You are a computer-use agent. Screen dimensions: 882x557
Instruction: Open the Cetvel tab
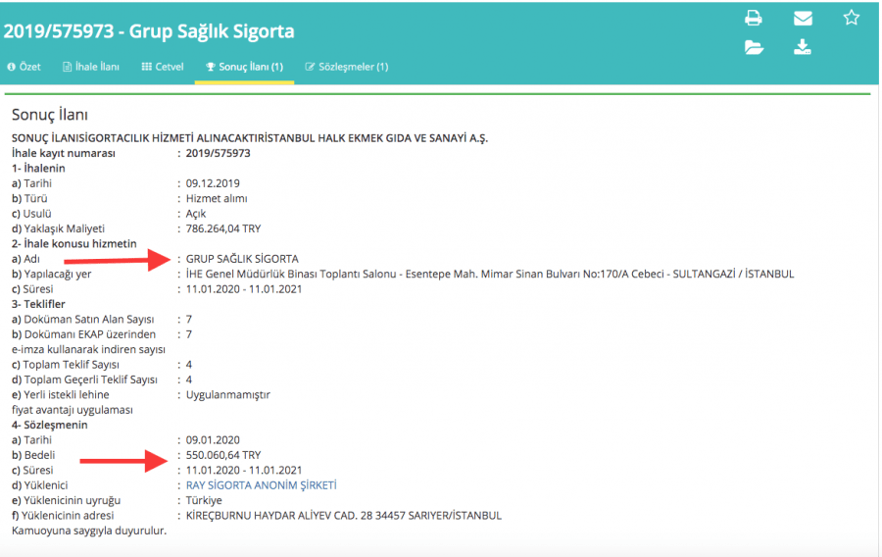point(163,67)
